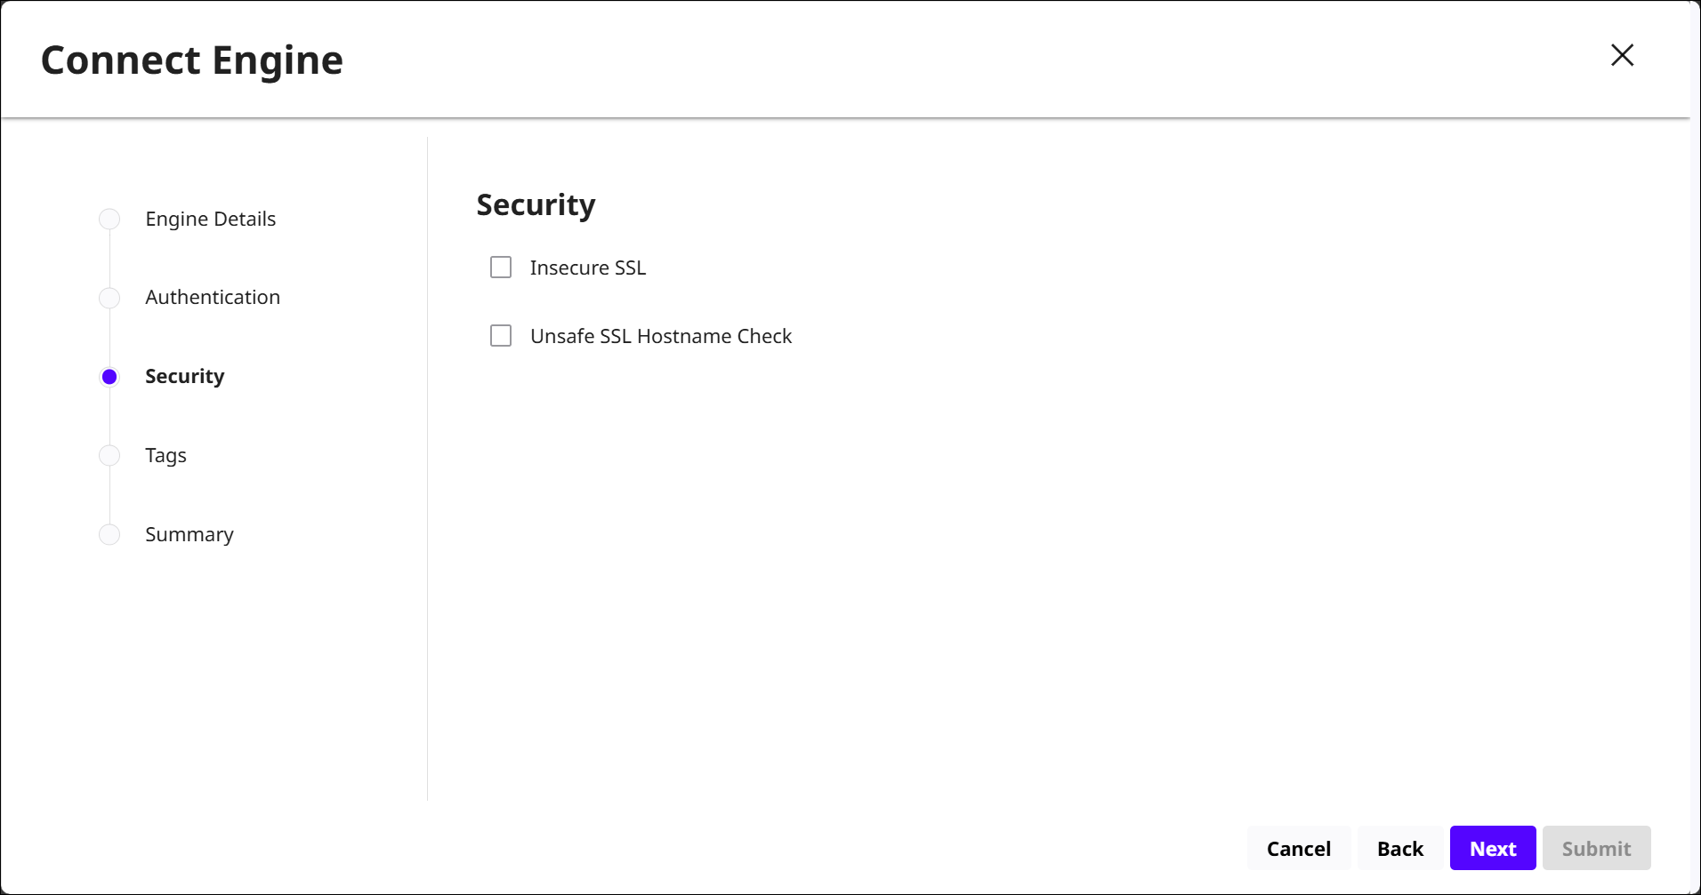The width and height of the screenshot is (1701, 895).
Task: Click the Engine Details step circle
Action: pos(109,219)
